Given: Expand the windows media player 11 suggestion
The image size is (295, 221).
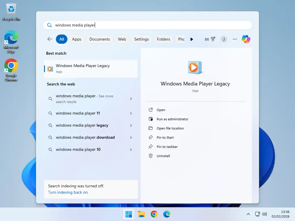Looking at the screenshot, I should (x=131, y=113).
